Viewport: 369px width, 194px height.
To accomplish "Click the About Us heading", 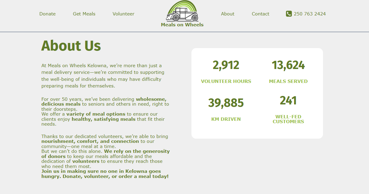I will 71,46.
